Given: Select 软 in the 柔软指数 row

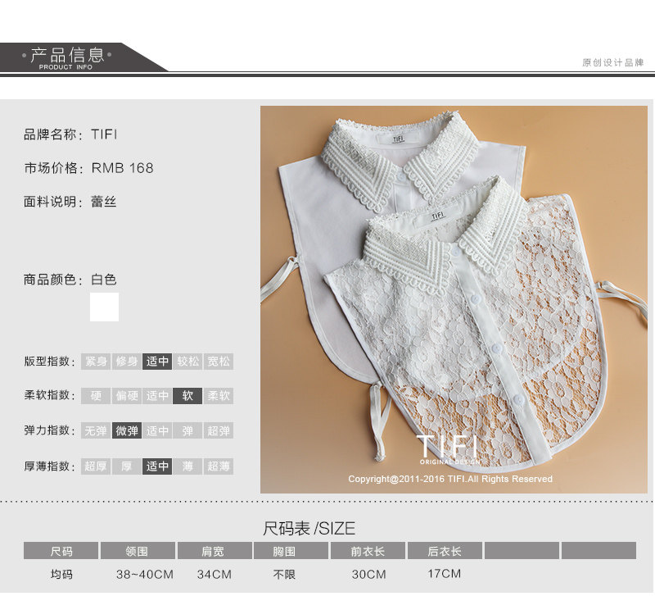Looking at the screenshot, I should coord(187,396).
